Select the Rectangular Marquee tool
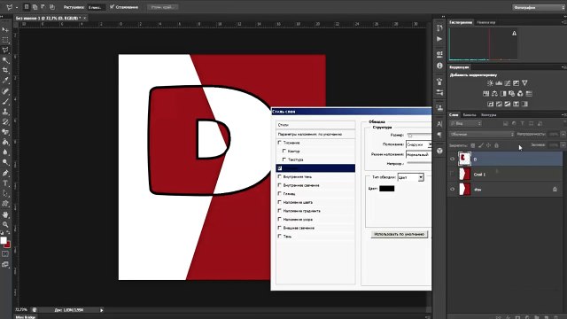Viewport: 567px width, 319px height. coord(5,40)
